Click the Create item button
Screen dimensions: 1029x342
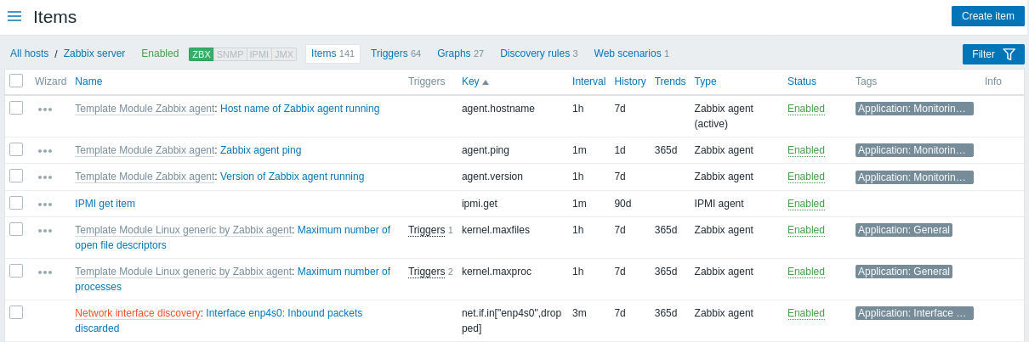987,16
